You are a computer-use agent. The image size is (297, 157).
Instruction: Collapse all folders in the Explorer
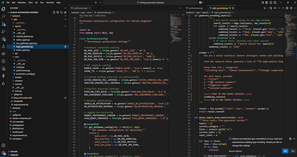coord(66,13)
